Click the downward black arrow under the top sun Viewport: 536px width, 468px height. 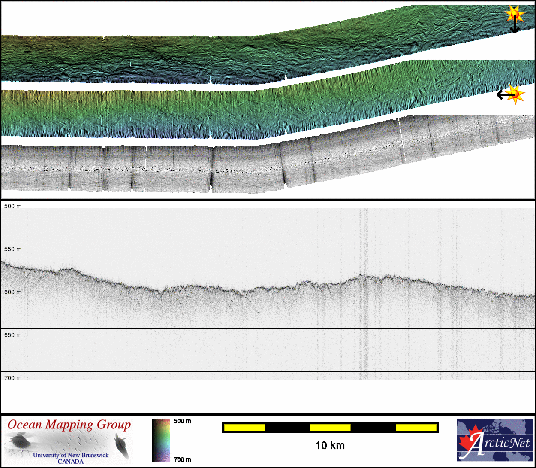click(515, 27)
